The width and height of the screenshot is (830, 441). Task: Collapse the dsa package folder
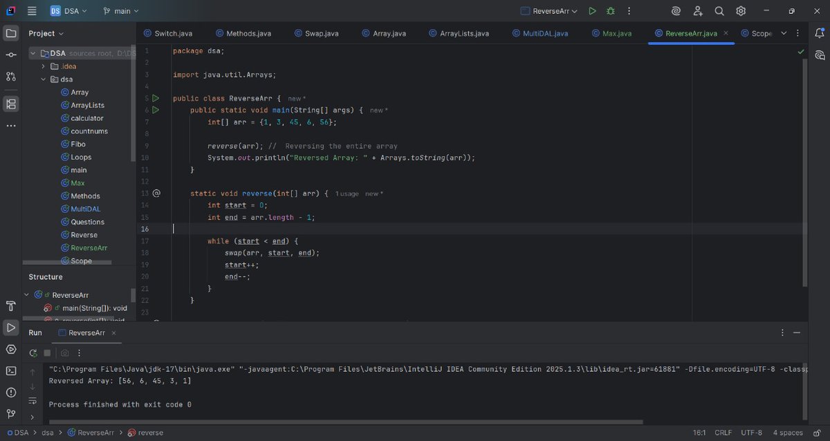tap(44, 79)
